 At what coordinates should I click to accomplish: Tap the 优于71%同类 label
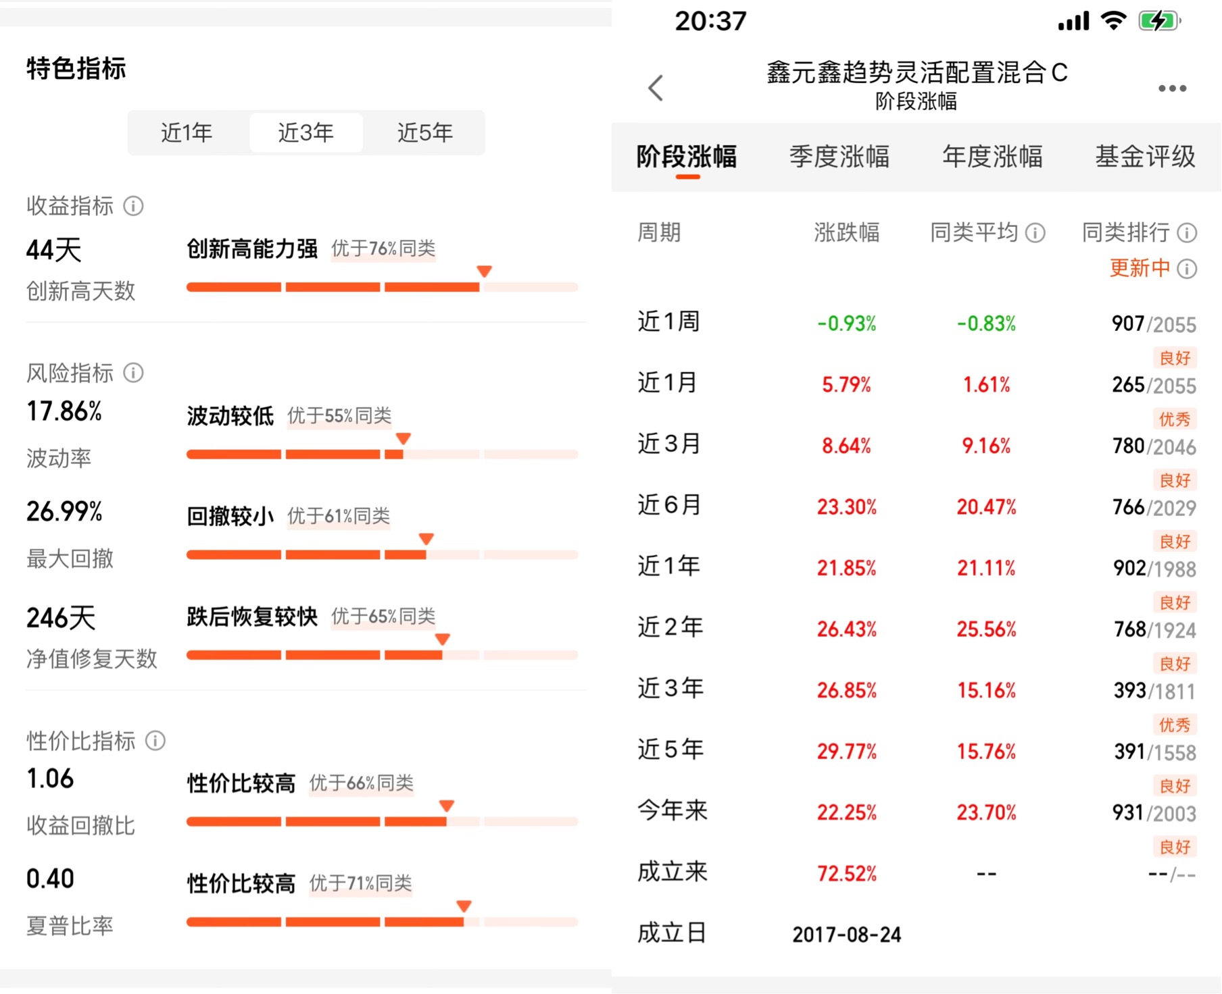click(x=360, y=883)
